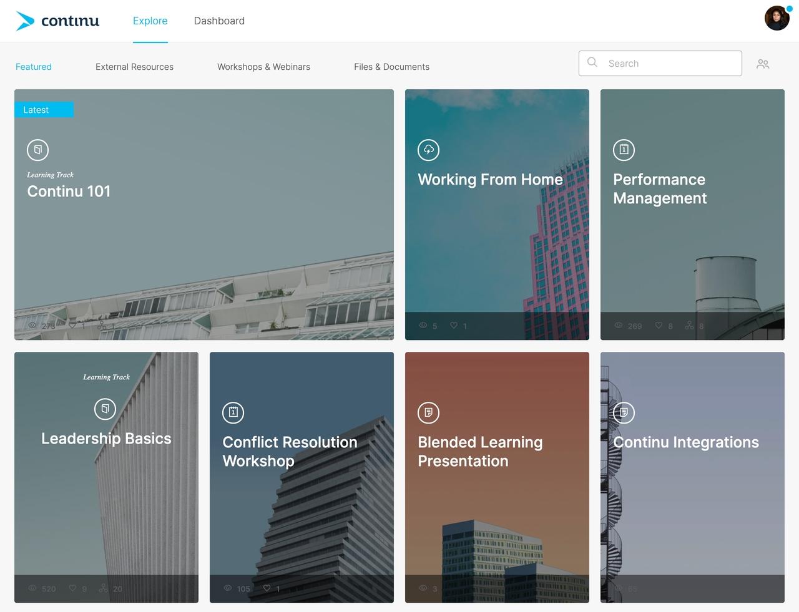Screen dimensions: 799x612
Task: Click the Blended Learning Presentation document icon
Action: 429,412
